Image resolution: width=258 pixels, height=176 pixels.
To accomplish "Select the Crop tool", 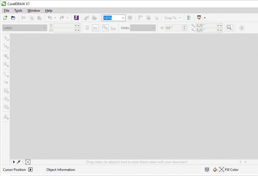I will point(6,56).
